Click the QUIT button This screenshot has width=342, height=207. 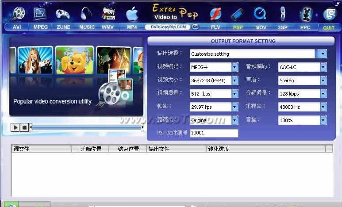coord(328,28)
